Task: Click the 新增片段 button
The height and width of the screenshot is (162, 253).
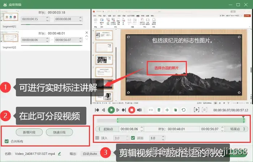Action: (29, 132)
